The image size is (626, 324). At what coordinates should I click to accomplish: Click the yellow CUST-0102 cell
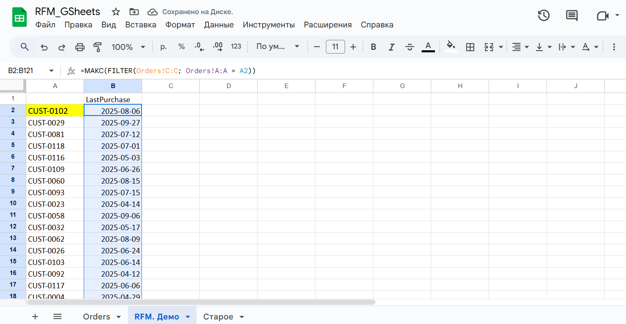pyautogui.click(x=55, y=110)
